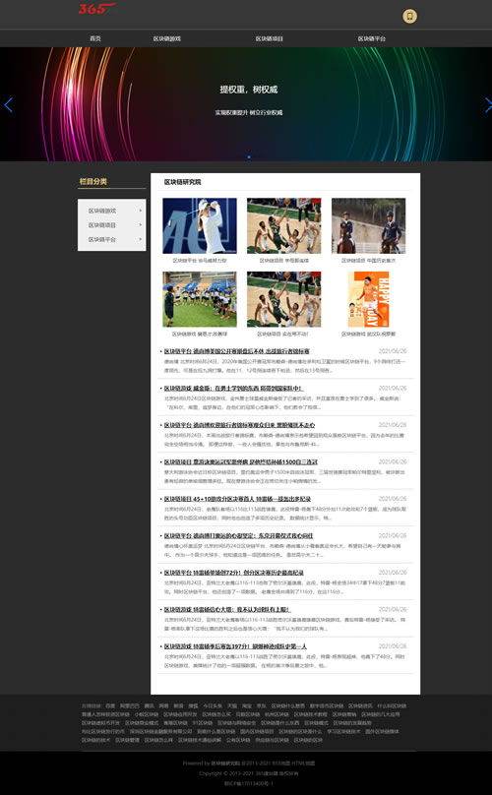Open the horse riders photo thumbnail
This screenshot has height=795, width=492.
click(x=368, y=225)
